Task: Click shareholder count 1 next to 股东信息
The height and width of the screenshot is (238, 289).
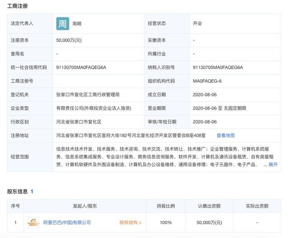Action: pyautogui.click(x=32, y=191)
